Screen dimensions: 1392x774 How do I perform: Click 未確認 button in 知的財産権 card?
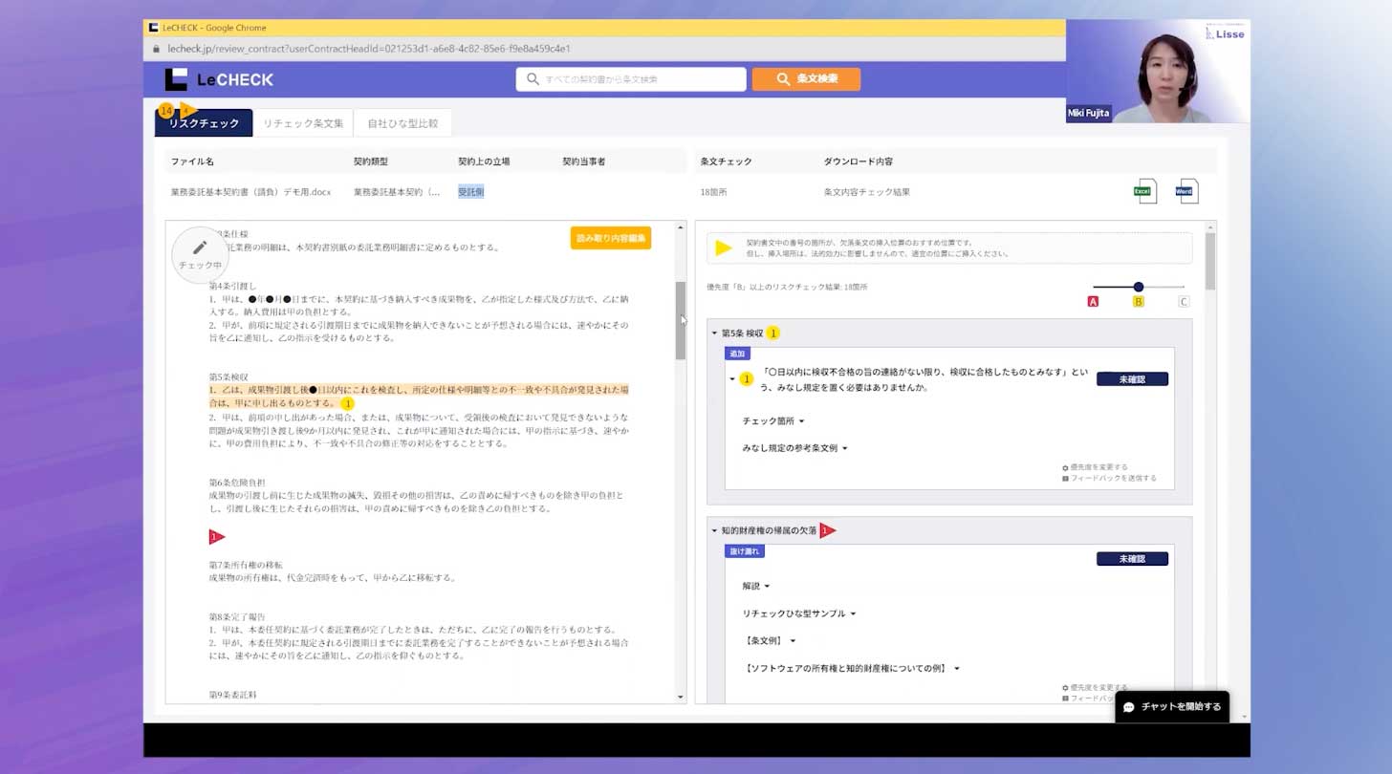1132,559
